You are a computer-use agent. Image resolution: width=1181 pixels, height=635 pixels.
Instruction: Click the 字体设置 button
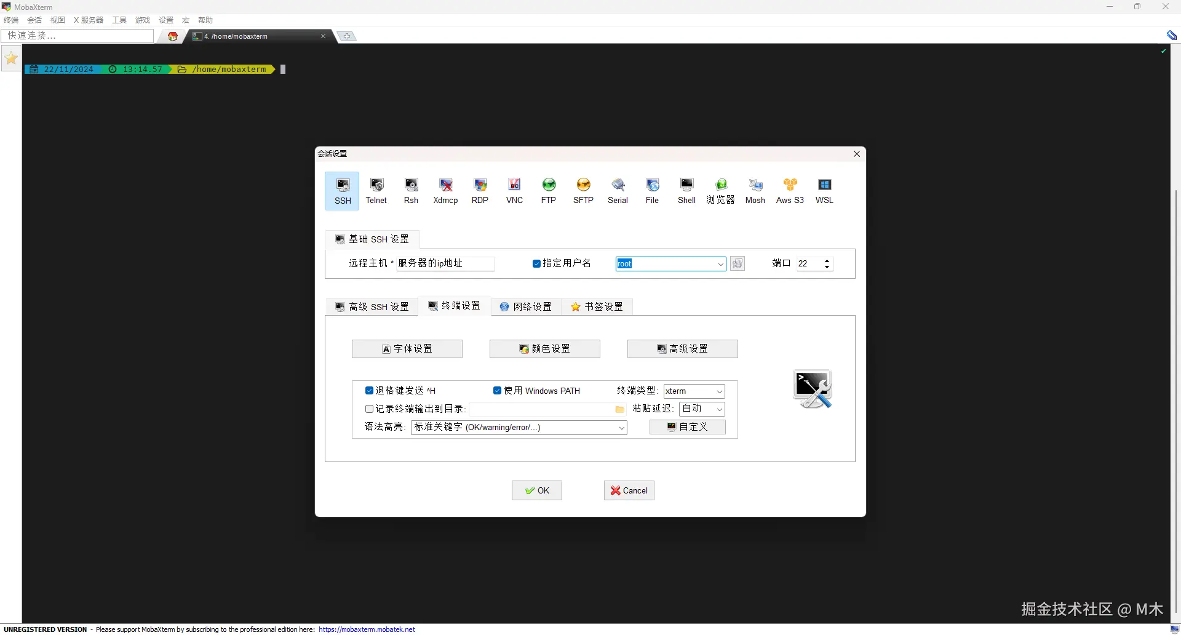407,349
